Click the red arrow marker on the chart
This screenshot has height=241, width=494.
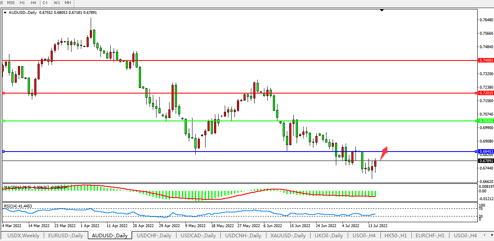pos(384,153)
